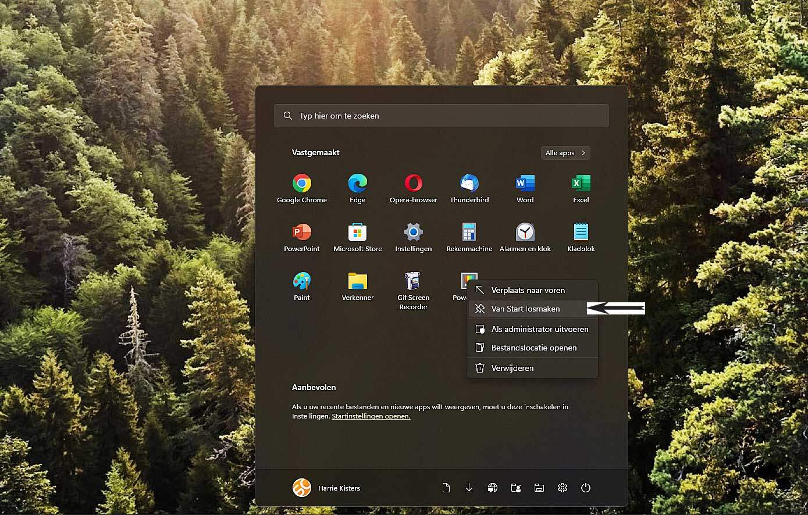Click the power button icon
The width and height of the screenshot is (808, 515).
click(x=585, y=488)
